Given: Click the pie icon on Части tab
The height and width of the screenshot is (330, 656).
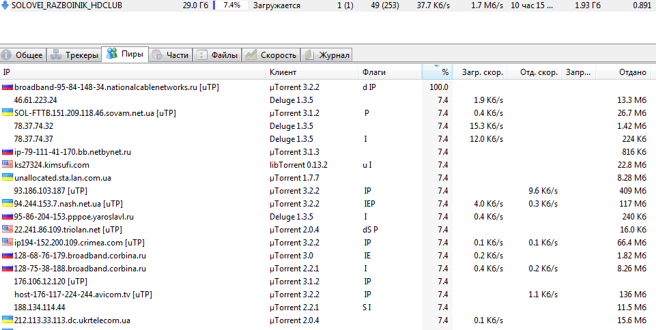Looking at the screenshot, I should pos(157,55).
